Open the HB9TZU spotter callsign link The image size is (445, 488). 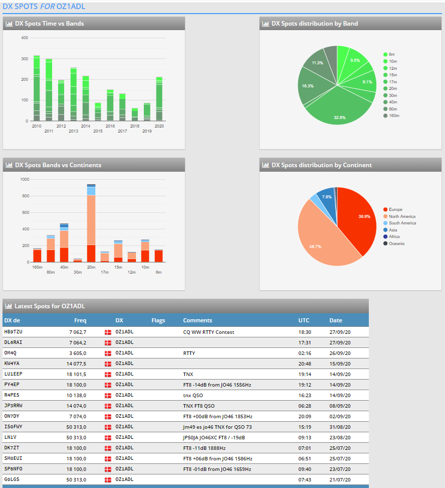pyautogui.click(x=13, y=332)
